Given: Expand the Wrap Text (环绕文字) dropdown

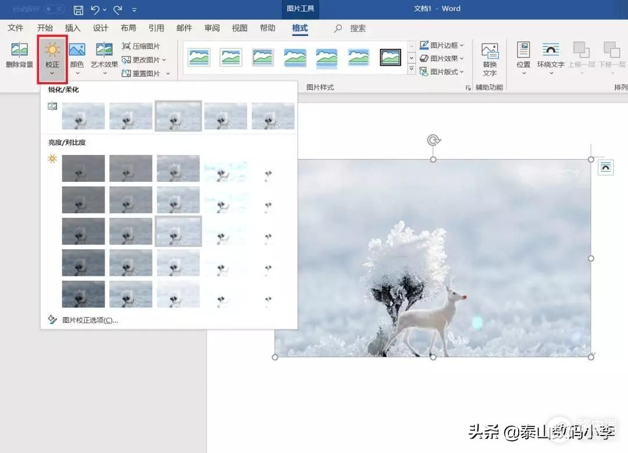Looking at the screenshot, I should pos(550,58).
